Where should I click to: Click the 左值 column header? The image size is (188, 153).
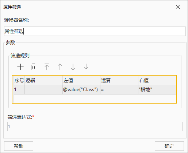click(81, 80)
